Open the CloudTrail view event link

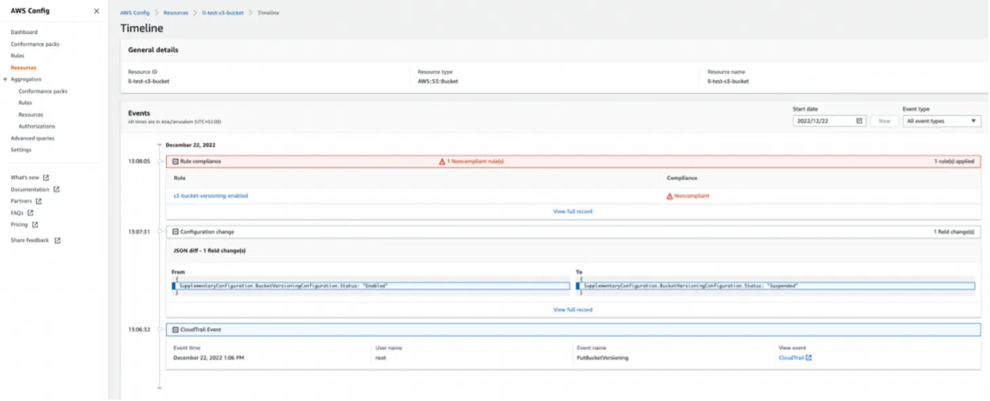[791, 358]
